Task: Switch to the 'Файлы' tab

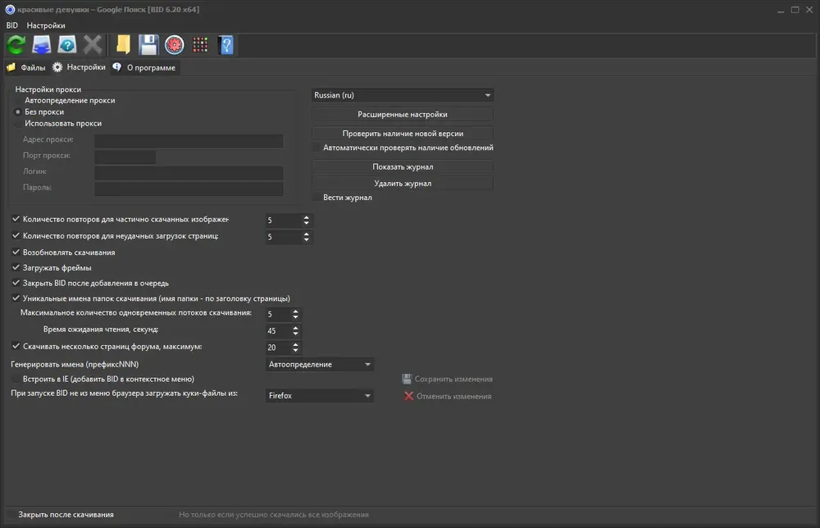Action: [x=26, y=67]
